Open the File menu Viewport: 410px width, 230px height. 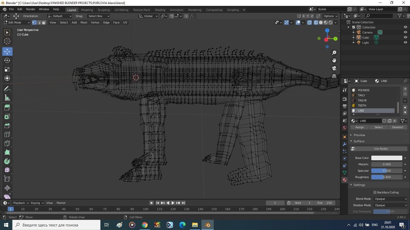click(11, 9)
